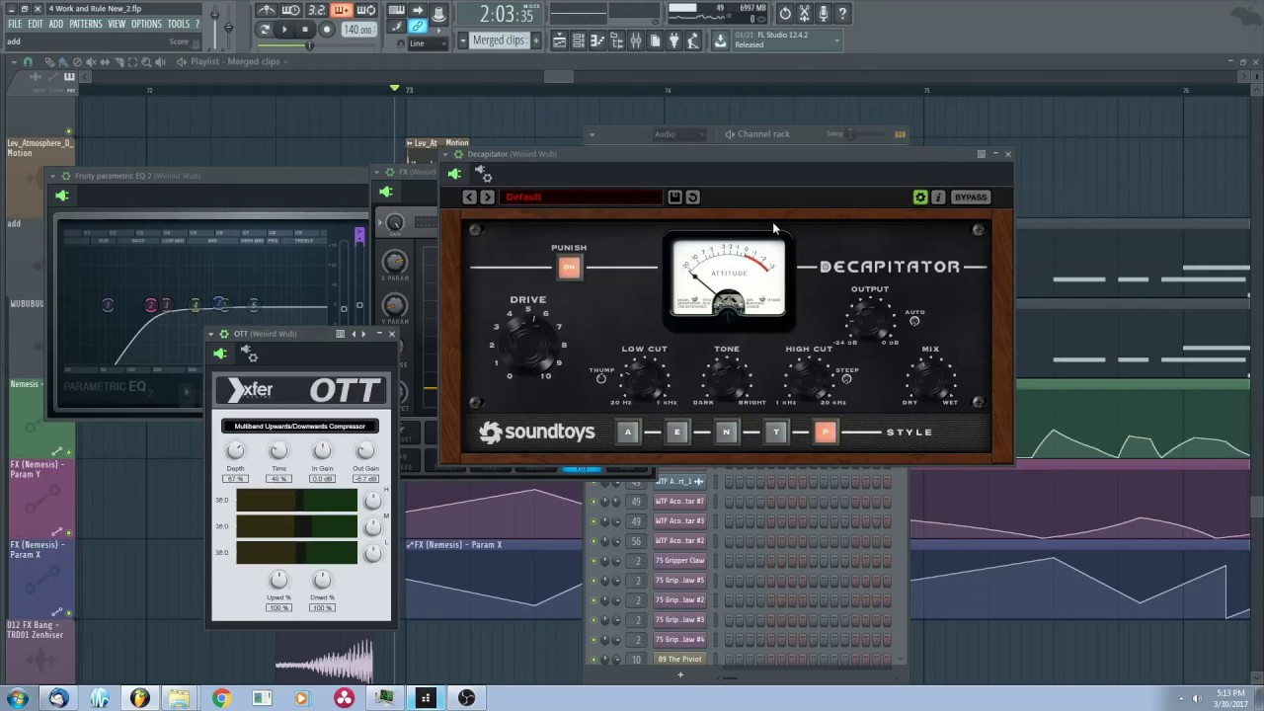1264x711 pixels.
Task: Select Decapitator style P
Action: [826, 432]
